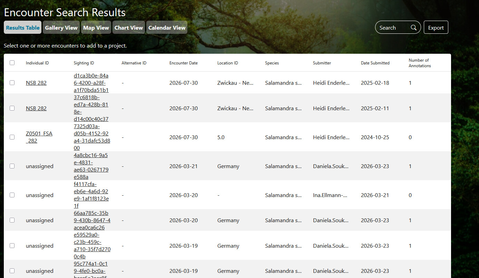The height and width of the screenshot is (278, 479).
Task: Click the magnifying glass search icon
Action: (x=413, y=28)
